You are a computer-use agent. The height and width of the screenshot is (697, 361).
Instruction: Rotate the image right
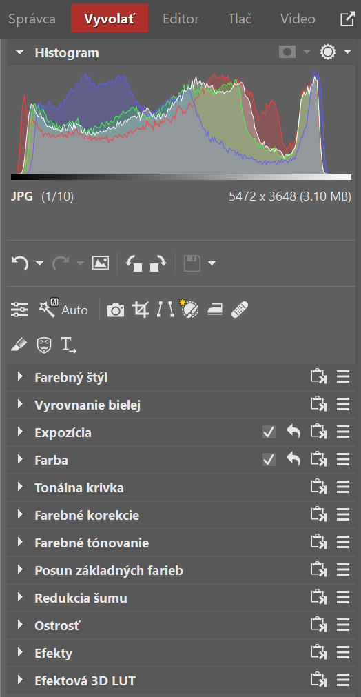click(158, 263)
